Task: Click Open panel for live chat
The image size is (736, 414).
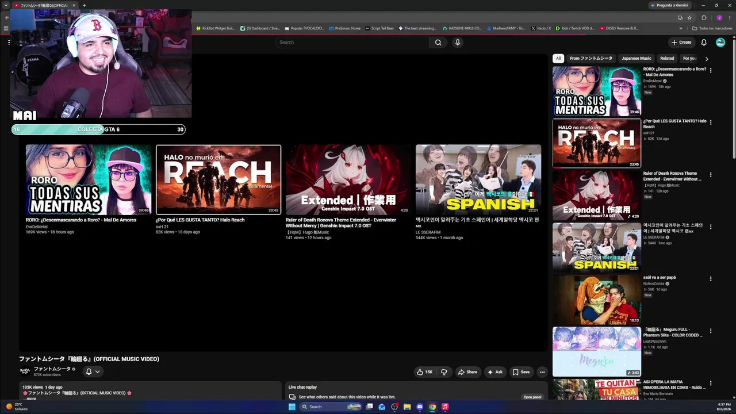Action: click(x=532, y=397)
